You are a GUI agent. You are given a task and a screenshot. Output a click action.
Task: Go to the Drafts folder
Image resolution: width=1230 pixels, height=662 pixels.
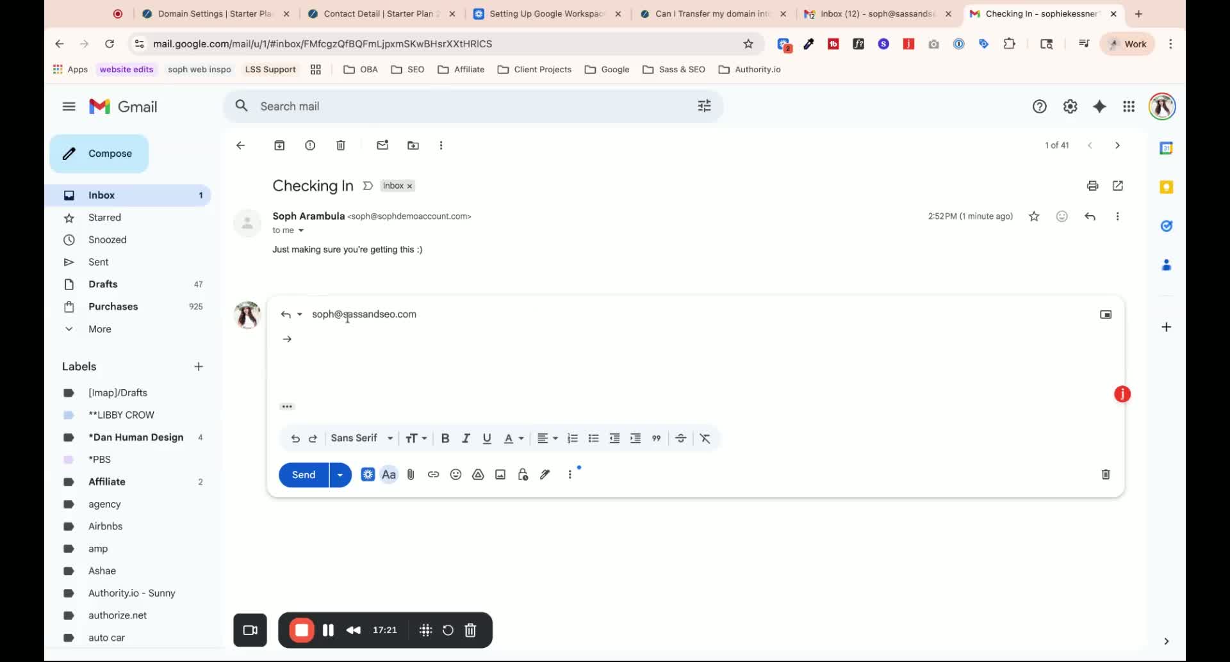tap(102, 284)
